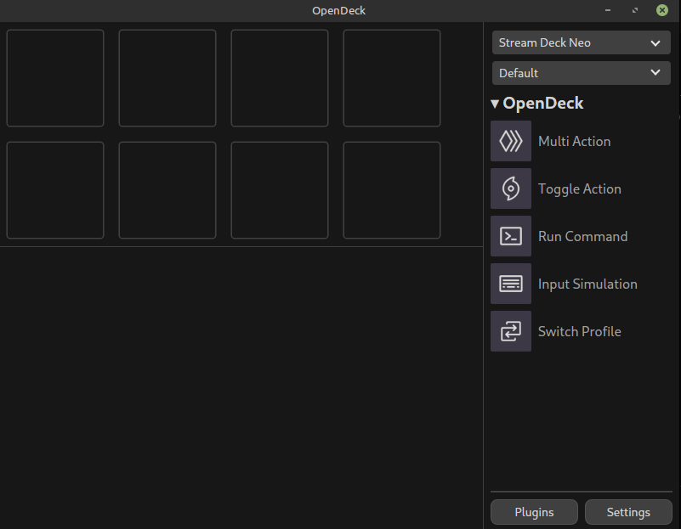Select the fourth key slot in the bottom row

[392, 190]
